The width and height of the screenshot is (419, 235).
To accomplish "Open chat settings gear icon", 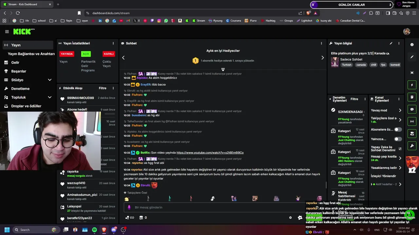I will pyautogui.click(x=290, y=218).
